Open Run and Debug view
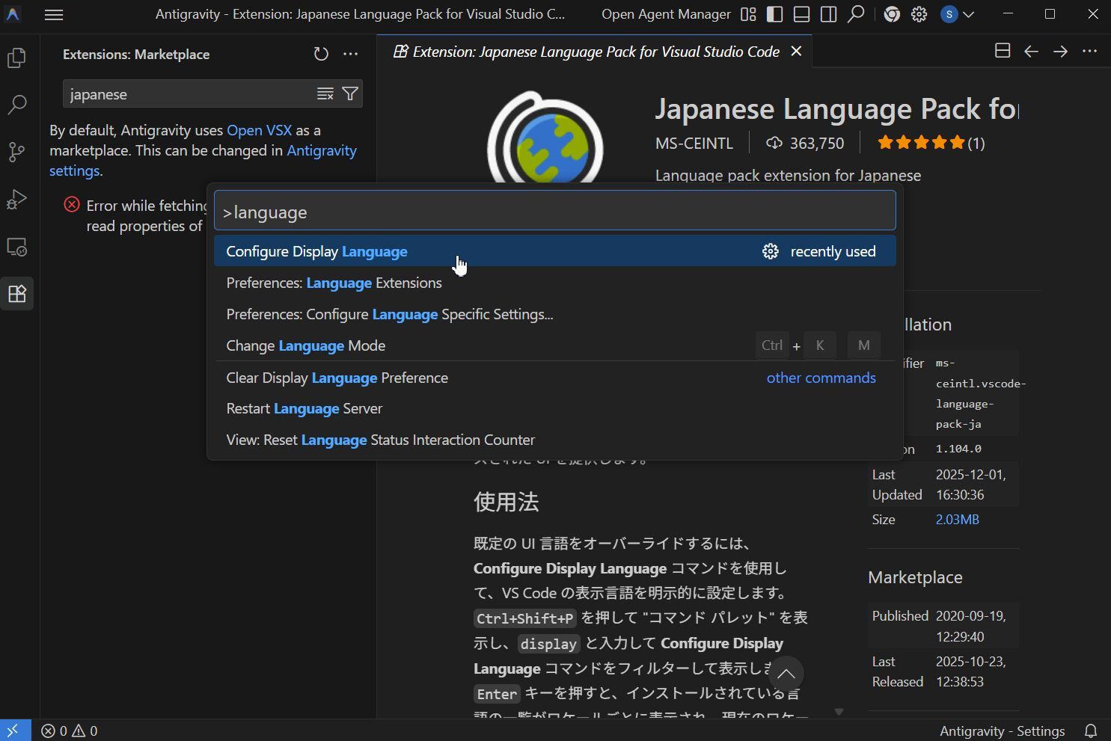The height and width of the screenshot is (741, 1111). click(x=16, y=200)
